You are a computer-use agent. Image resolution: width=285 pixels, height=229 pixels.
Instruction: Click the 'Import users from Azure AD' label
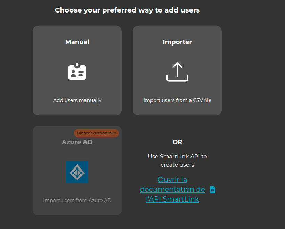pos(77,200)
